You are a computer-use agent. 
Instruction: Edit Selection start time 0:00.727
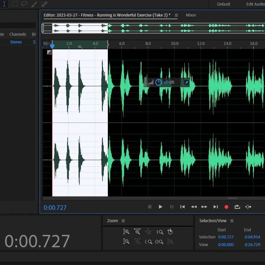pyautogui.click(x=226, y=237)
